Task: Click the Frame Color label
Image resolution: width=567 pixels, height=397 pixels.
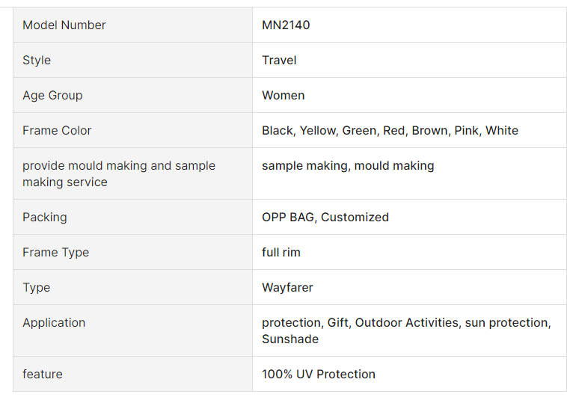Action: 57,131
